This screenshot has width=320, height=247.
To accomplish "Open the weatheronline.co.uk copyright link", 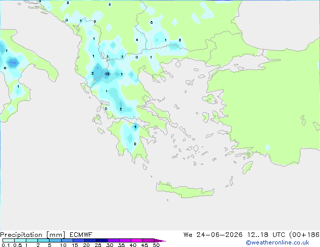I will [277, 242].
